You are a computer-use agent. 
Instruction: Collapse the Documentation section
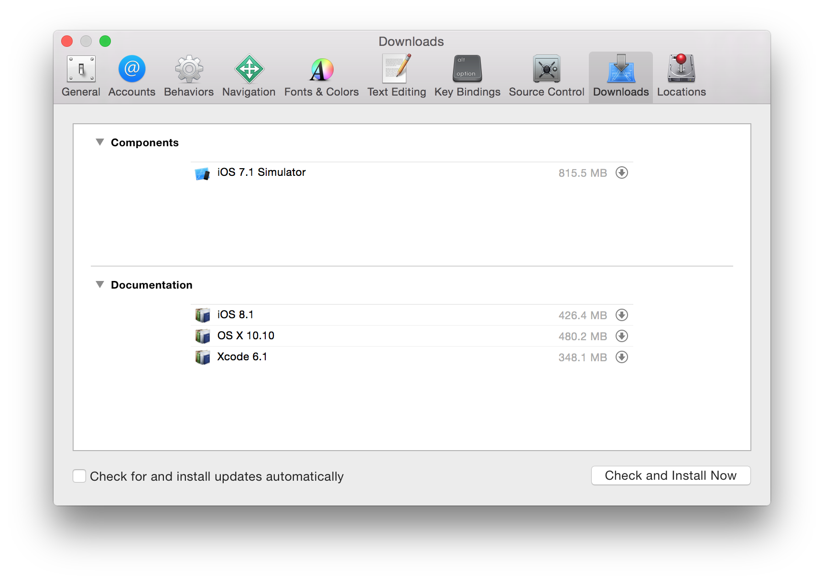click(x=100, y=284)
